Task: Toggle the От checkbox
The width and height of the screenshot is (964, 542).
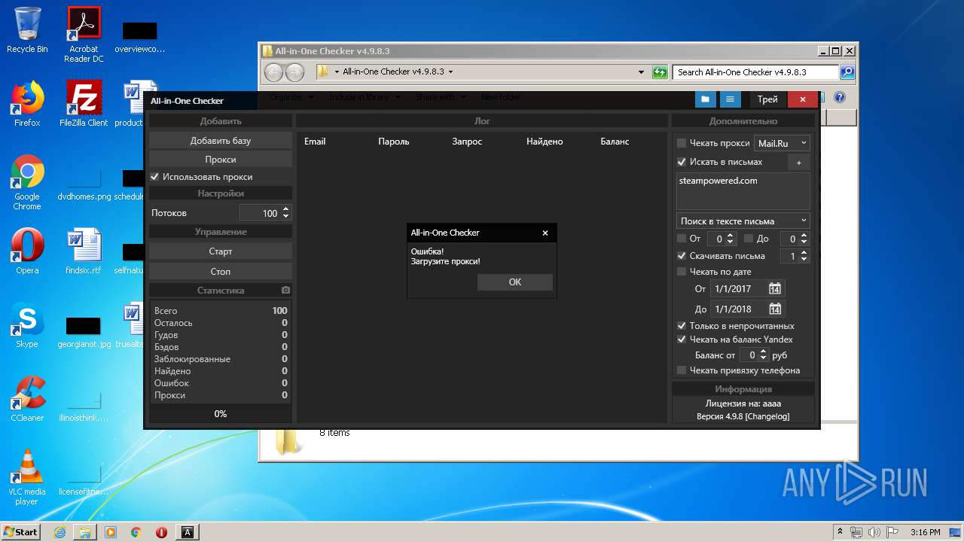Action: [x=682, y=239]
